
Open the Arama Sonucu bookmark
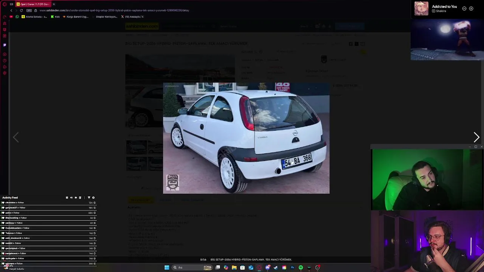[x=34, y=17]
